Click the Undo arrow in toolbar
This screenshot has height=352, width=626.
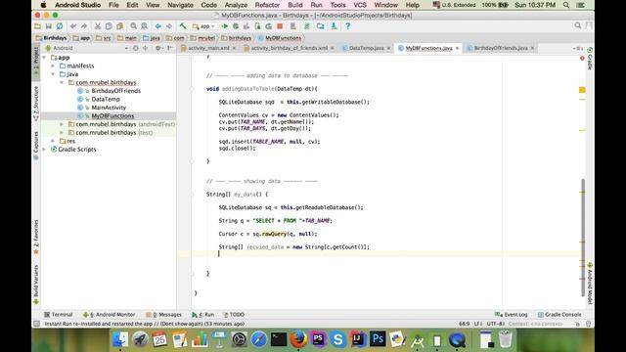(73, 26)
